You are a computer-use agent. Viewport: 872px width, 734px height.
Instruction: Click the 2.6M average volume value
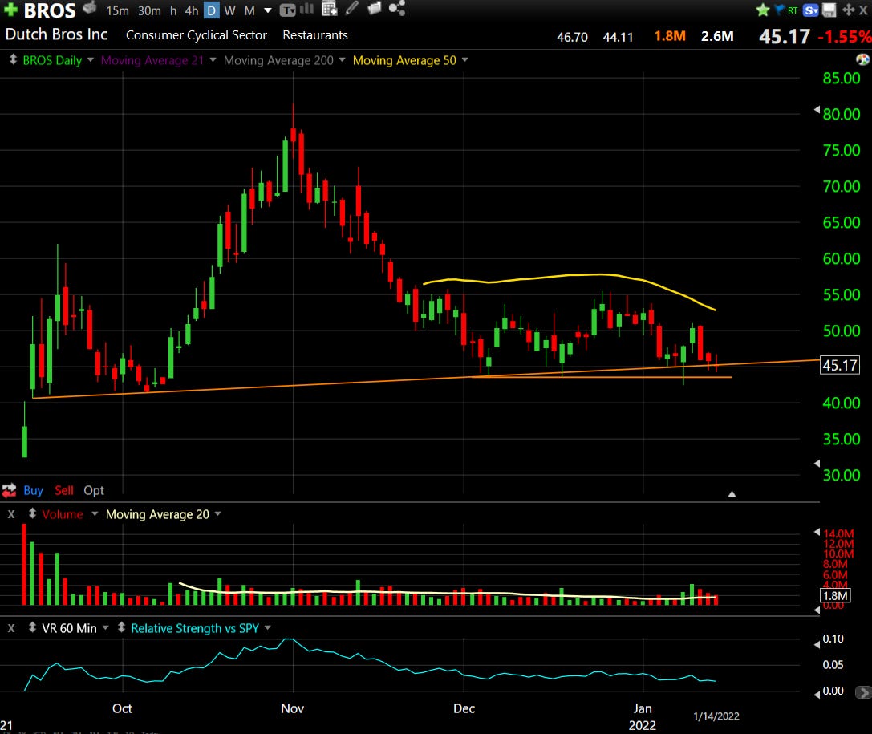coord(717,36)
